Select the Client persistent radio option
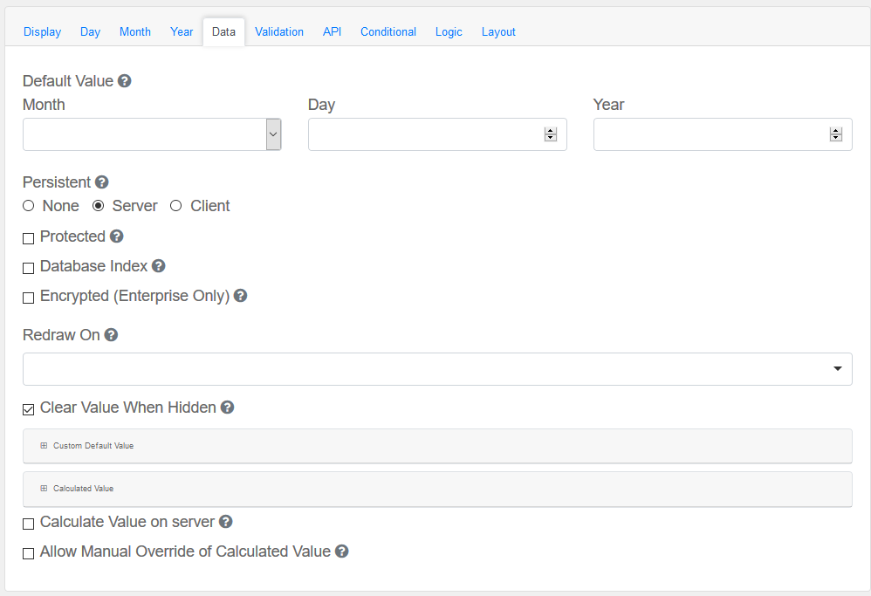The height and width of the screenshot is (596, 871). tap(176, 206)
